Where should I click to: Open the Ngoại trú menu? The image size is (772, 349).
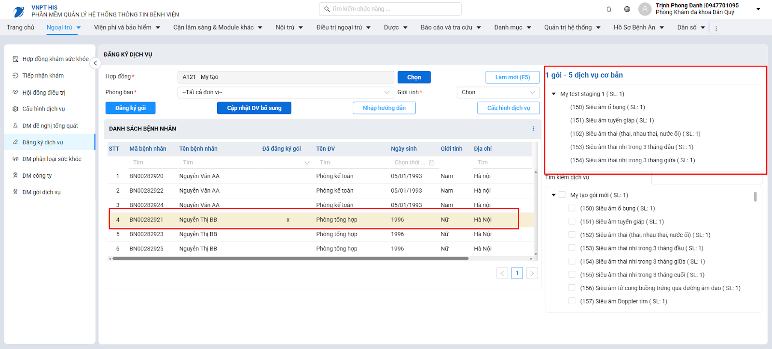pos(64,28)
